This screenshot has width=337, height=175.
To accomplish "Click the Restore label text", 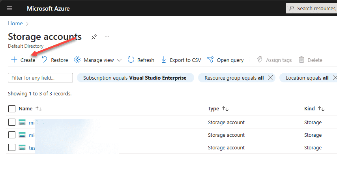I will [60, 60].
